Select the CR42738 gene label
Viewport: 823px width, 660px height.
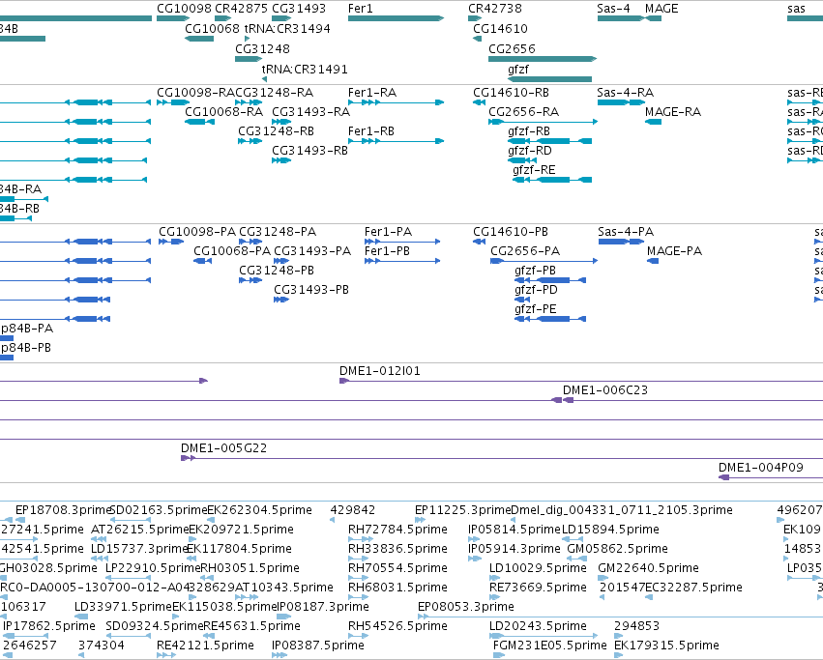(495, 9)
